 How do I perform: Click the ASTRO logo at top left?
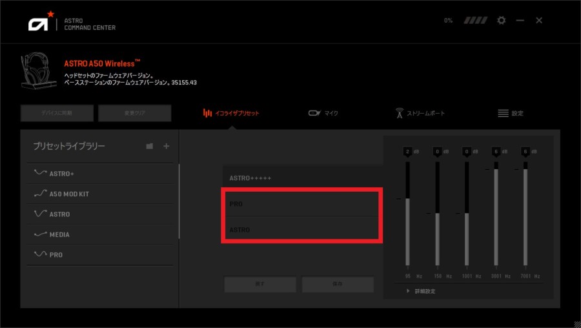(x=41, y=21)
